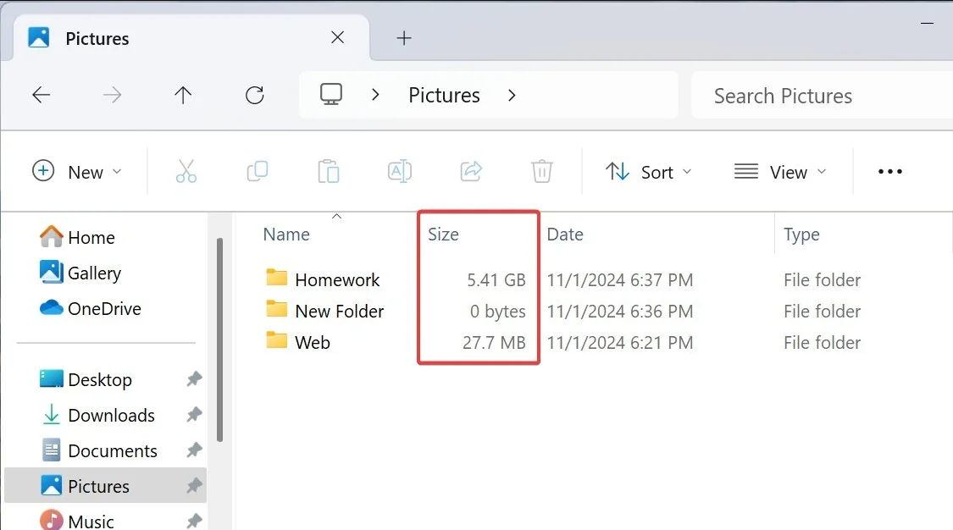Refresh the Pictures folder view
The height and width of the screenshot is (530, 953).
pyautogui.click(x=255, y=95)
